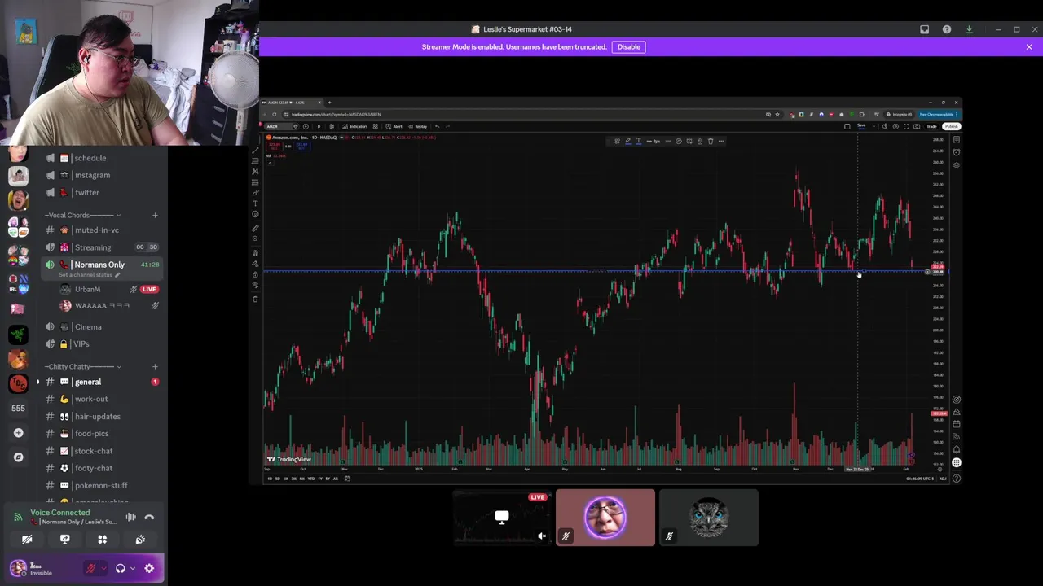Toggle screen sharing button
1043x586 pixels.
(x=65, y=539)
